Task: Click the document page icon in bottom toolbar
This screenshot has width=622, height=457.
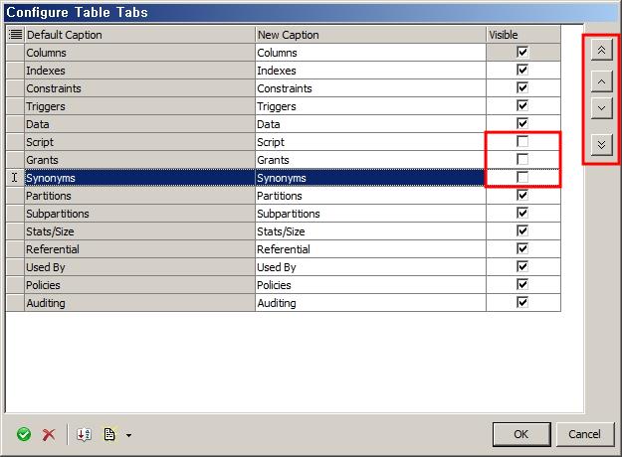Action: [109, 434]
